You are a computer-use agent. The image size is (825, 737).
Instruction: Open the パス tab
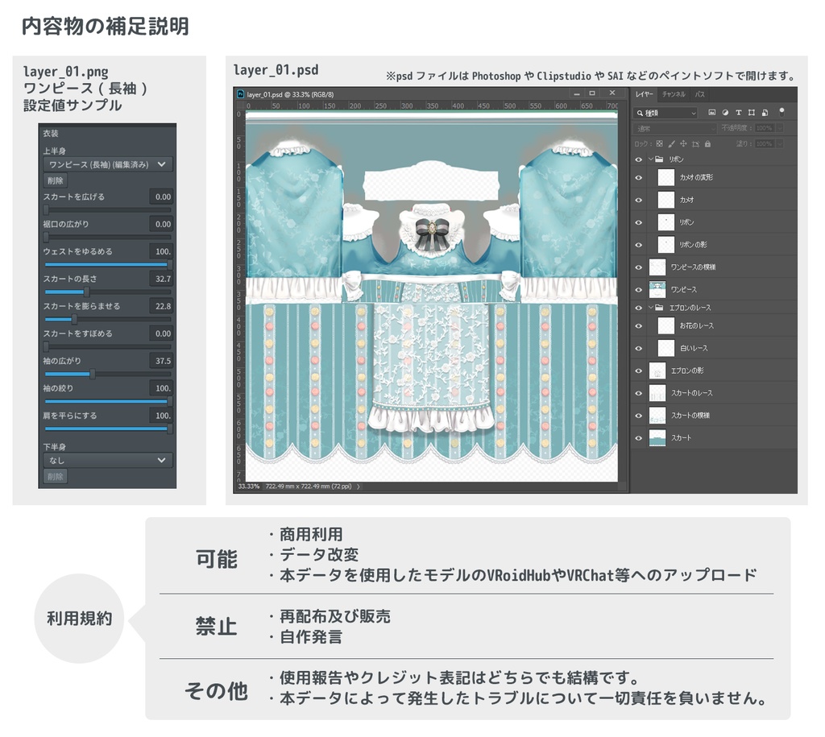[699, 95]
